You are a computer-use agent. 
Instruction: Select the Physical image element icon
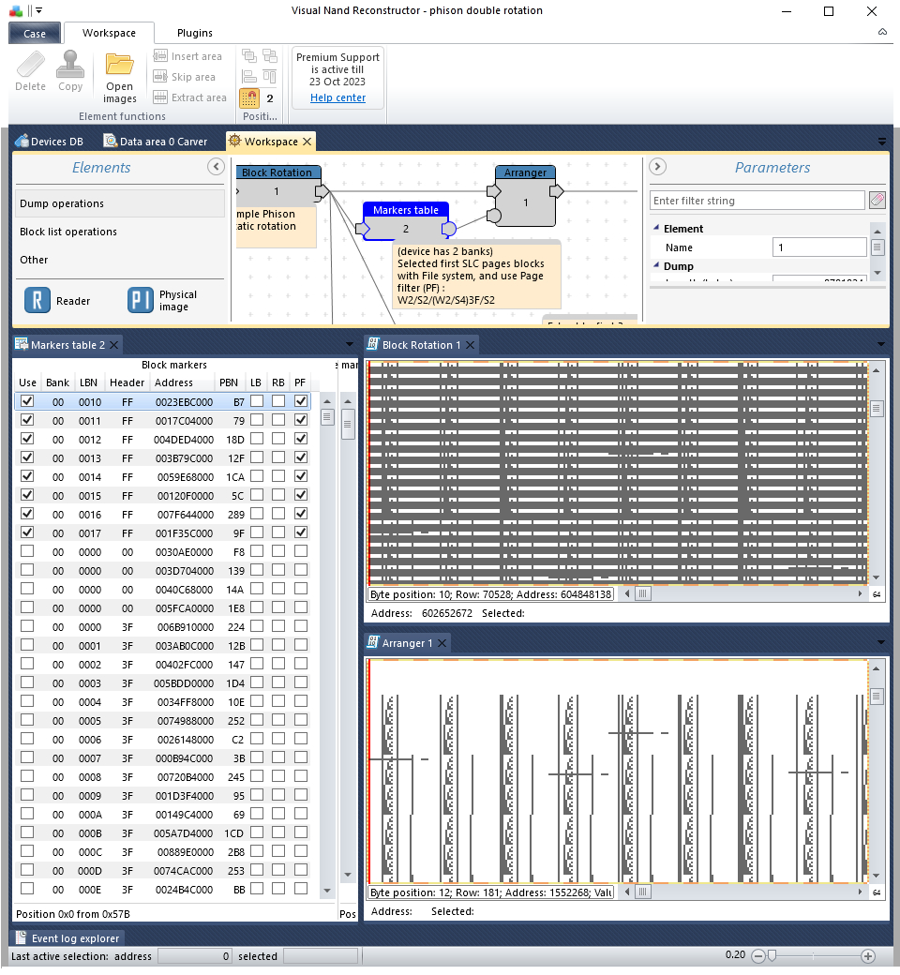pos(140,300)
